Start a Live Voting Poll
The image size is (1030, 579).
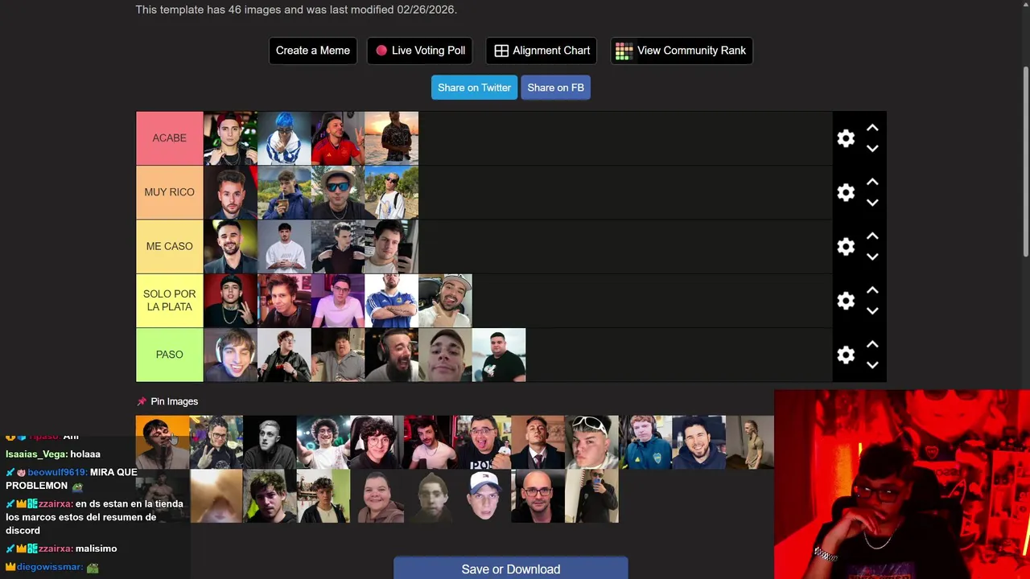coord(420,51)
